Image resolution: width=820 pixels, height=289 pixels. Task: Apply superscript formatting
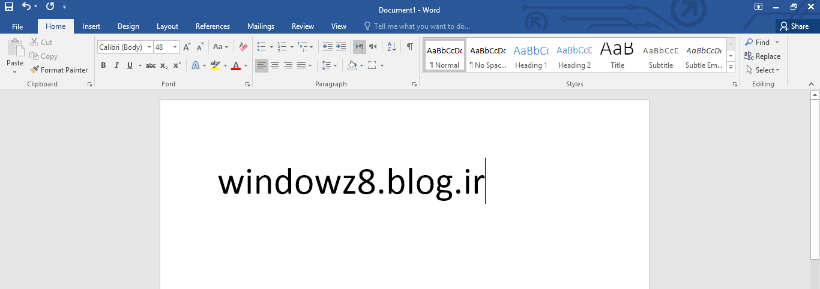click(x=176, y=65)
